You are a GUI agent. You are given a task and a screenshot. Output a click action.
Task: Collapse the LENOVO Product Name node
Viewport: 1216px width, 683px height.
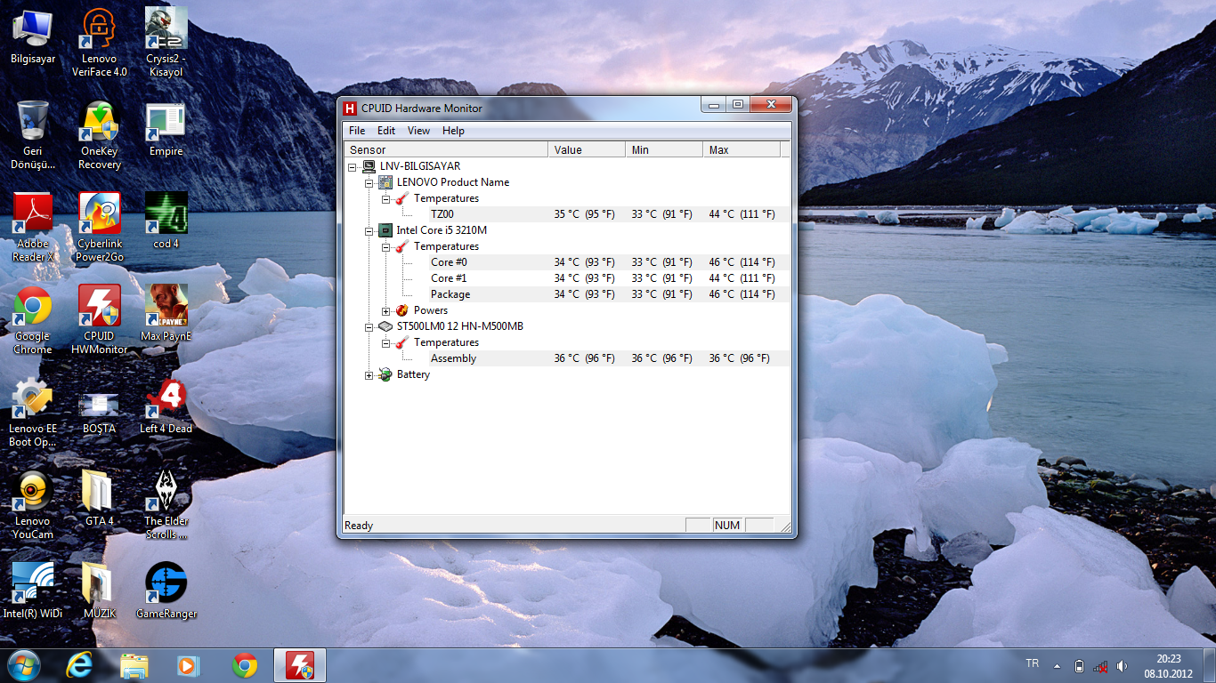coord(369,182)
